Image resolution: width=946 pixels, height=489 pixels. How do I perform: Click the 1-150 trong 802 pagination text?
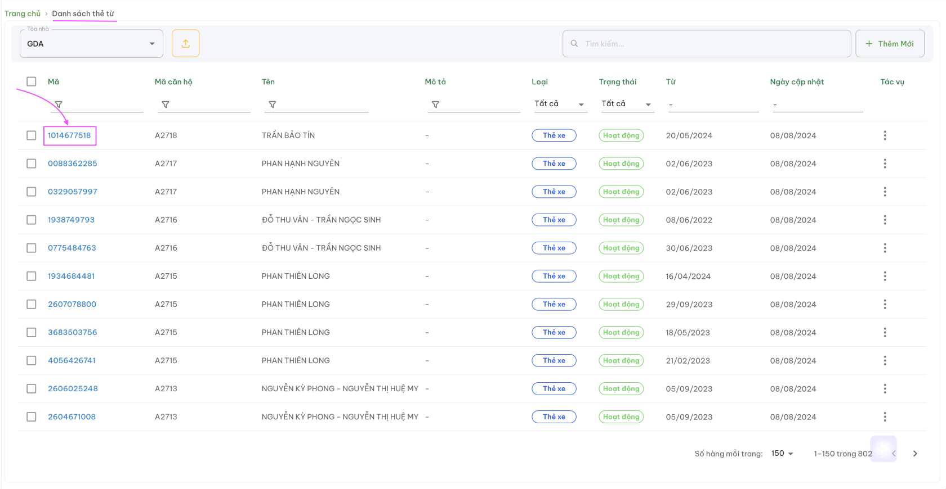tap(843, 454)
